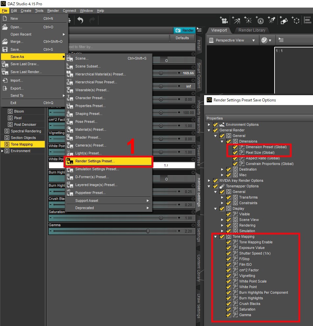Toggle the Crush Blacks checkbox
Image resolution: width=313 pixels, height=326 pixels.
[229, 304]
